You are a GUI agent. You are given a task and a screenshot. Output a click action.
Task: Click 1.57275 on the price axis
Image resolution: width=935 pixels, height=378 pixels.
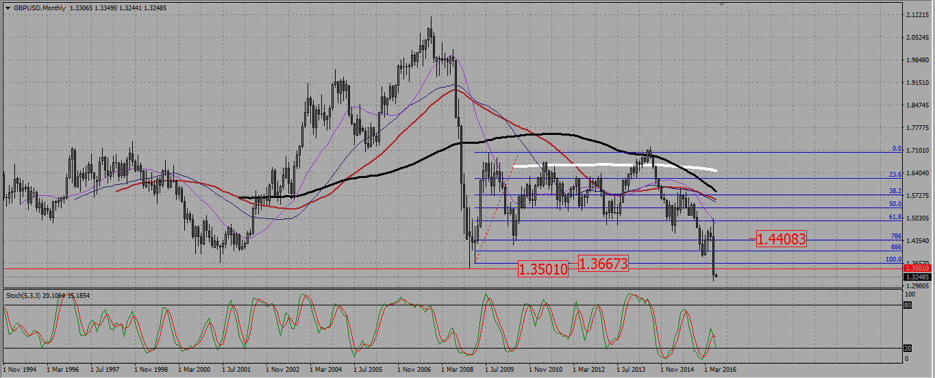(x=919, y=196)
